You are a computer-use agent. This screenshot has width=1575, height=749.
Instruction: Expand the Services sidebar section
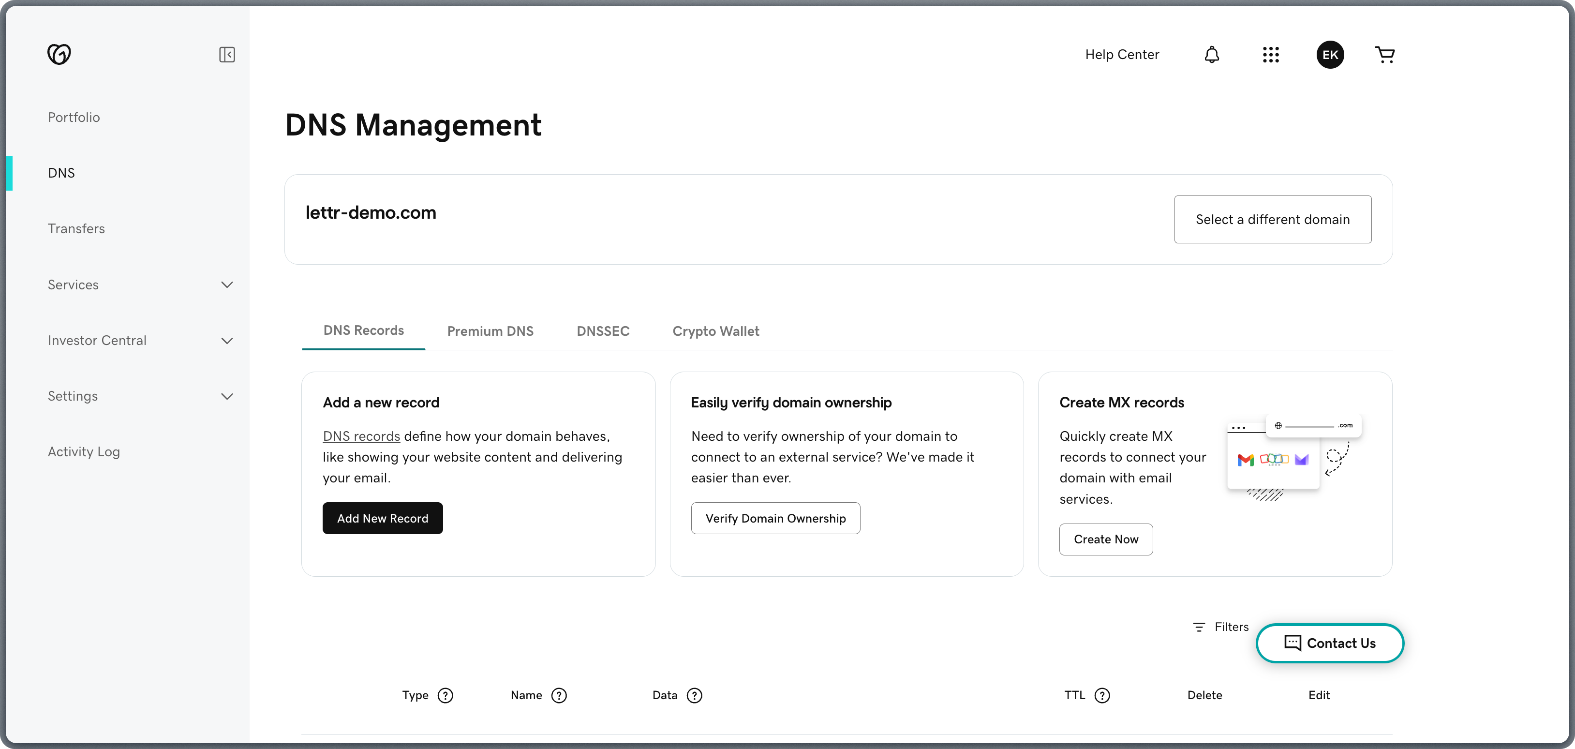(227, 285)
